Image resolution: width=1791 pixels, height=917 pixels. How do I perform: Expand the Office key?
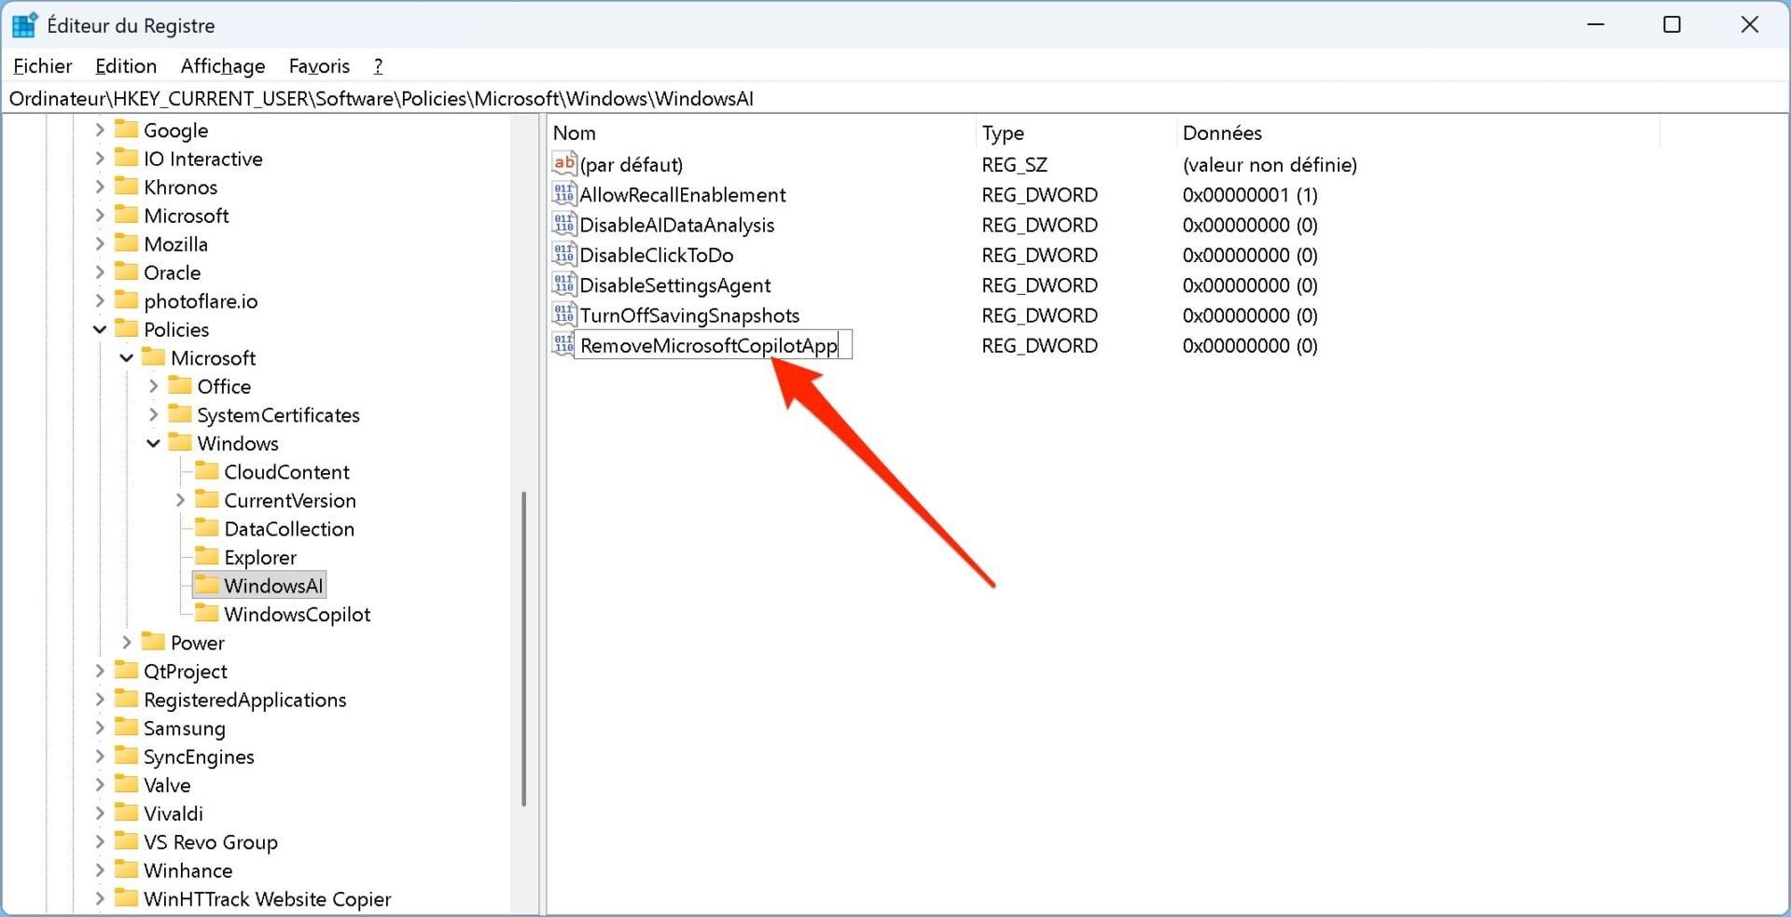(154, 386)
